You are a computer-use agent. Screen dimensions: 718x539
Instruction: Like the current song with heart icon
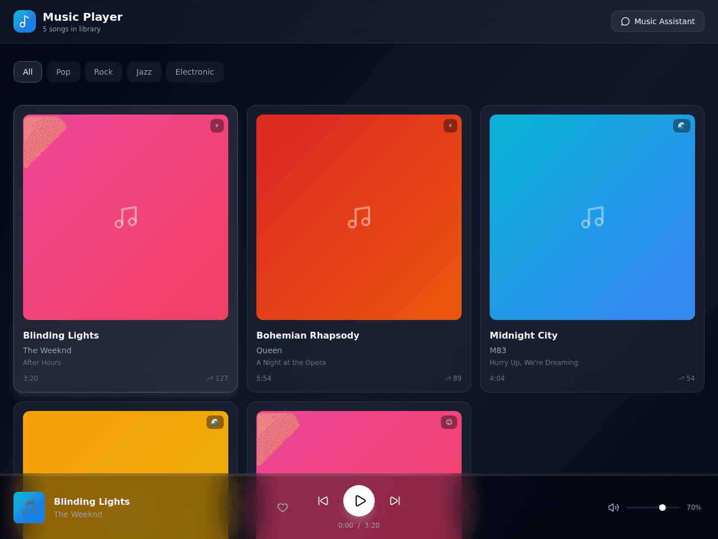coord(283,508)
